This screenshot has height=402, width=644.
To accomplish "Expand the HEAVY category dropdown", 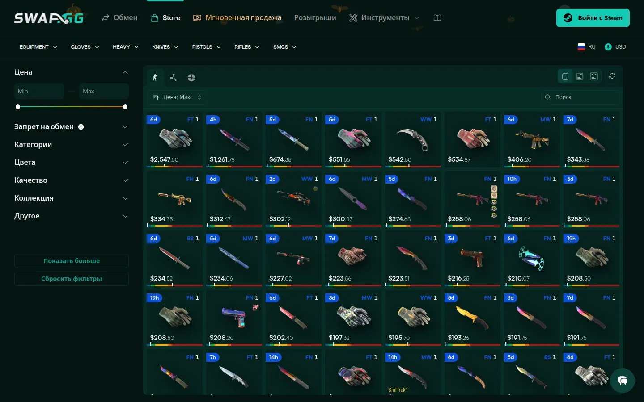I will (x=126, y=47).
